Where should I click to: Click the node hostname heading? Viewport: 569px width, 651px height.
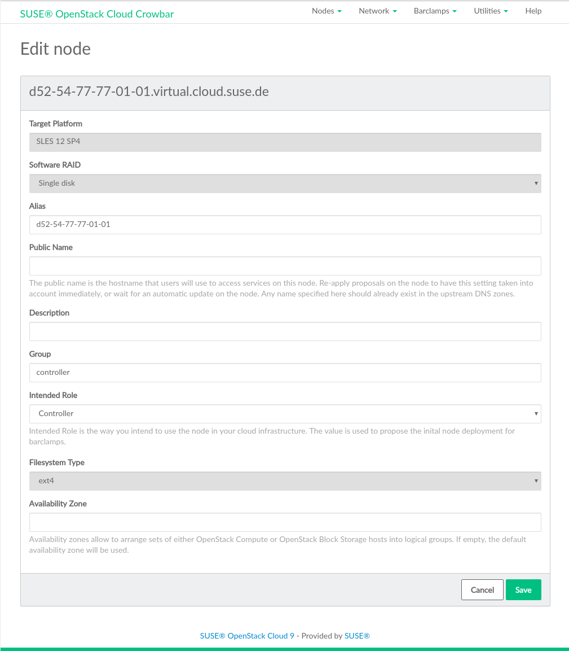[149, 91]
